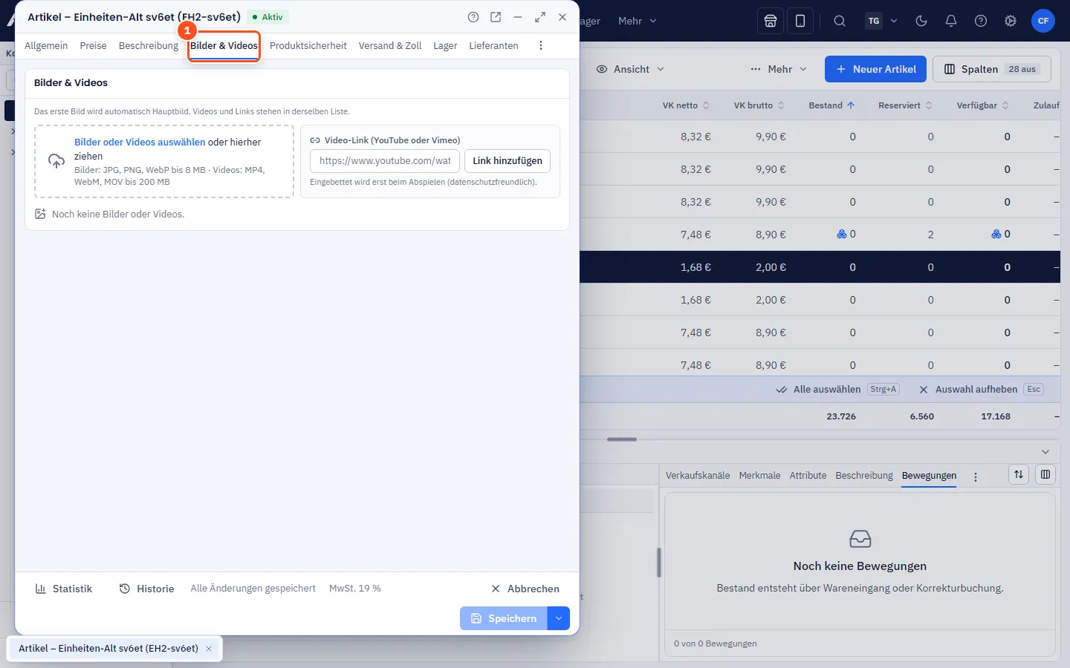The image size is (1070, 668).
Task: Expand article dialog to fullscreen
Action: pyautogui.click(x=540, y=17)
